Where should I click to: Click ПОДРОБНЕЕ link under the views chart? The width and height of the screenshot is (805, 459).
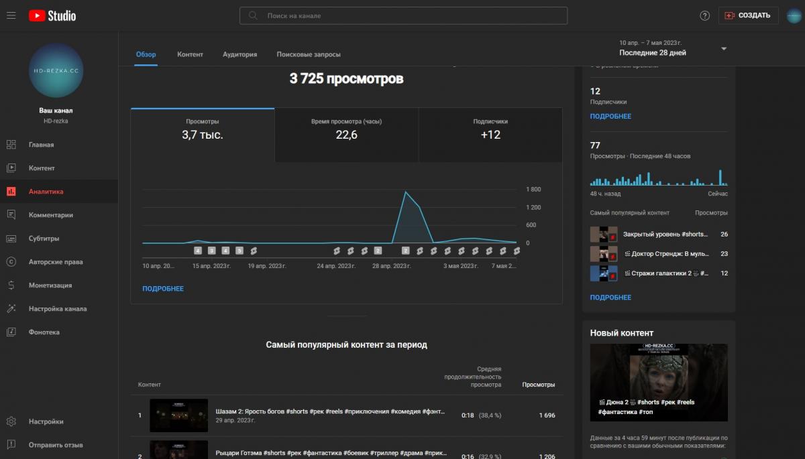click(x=162, y=289)
